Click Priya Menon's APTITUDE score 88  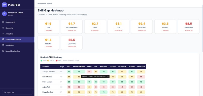(x=104, y=82)
